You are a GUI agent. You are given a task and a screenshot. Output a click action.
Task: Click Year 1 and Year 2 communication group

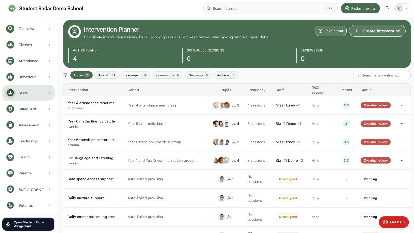click(x=160, y=161)
